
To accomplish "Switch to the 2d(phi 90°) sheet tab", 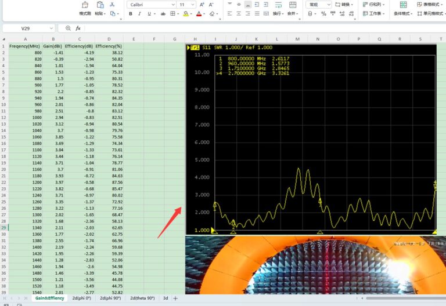I will 110,298.
